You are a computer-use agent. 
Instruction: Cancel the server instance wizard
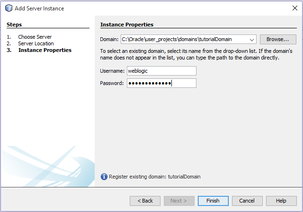click(x=247, y=201)
